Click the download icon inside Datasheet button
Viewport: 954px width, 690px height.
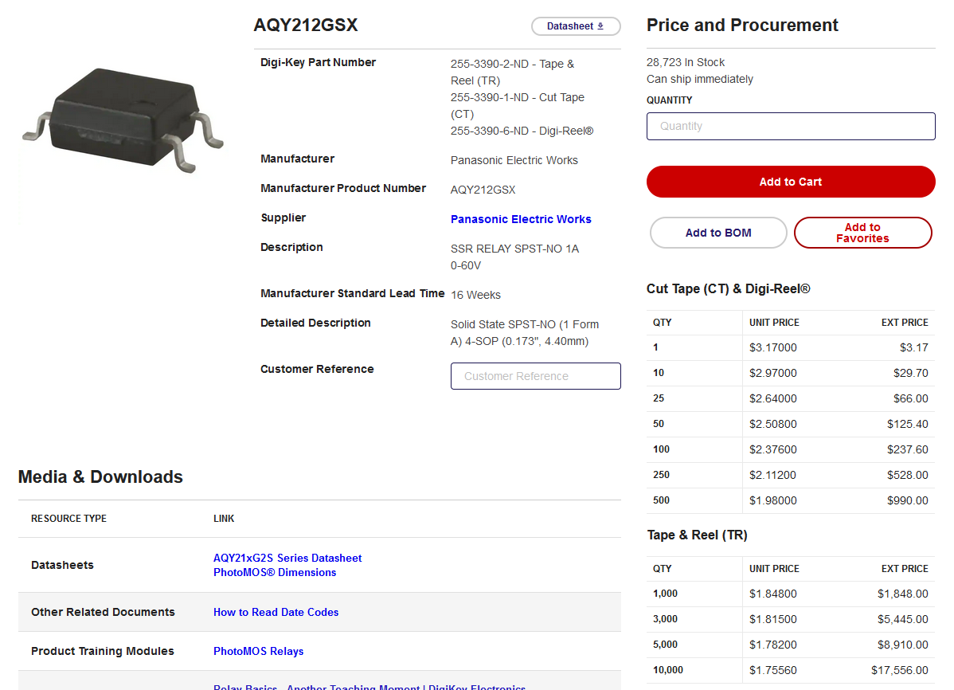pos(600,26)
